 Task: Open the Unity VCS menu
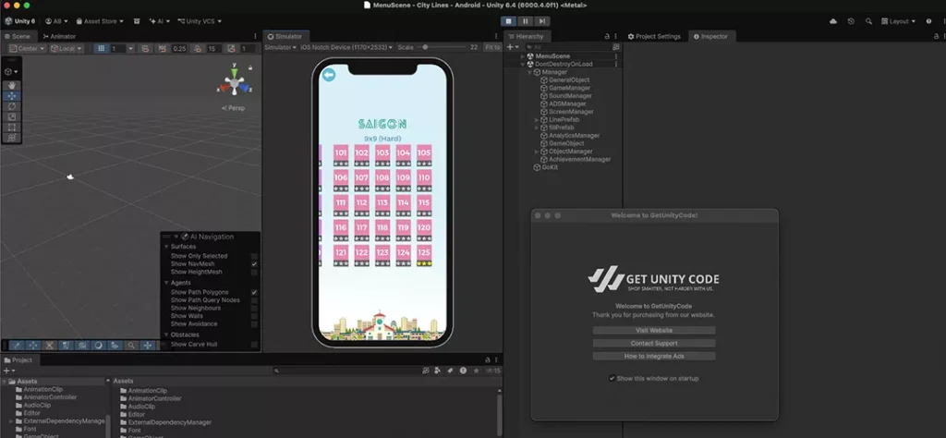coord(200,21)
